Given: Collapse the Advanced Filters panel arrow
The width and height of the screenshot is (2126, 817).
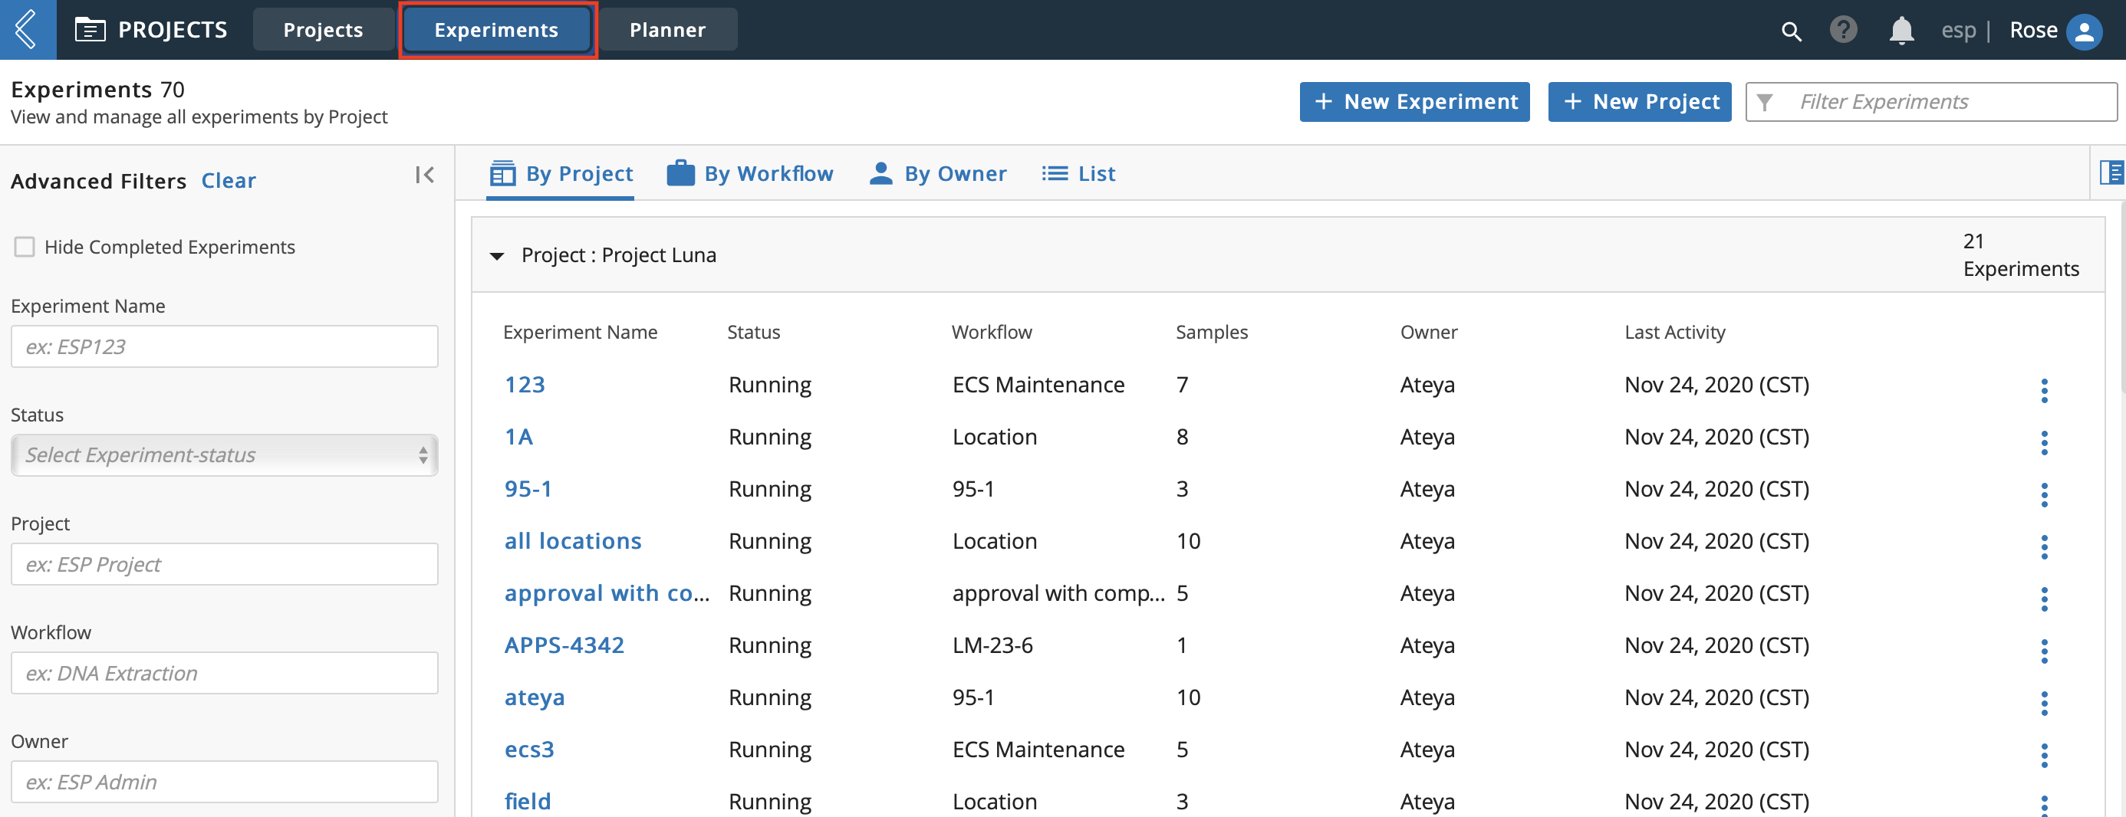Looking at the screenshot, I should click(x=425, y=175).
